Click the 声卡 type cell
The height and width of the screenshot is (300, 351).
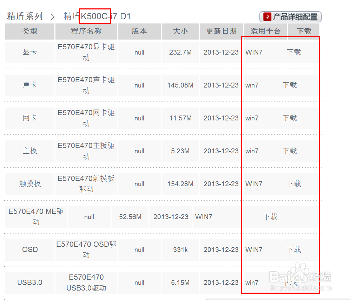30,85
